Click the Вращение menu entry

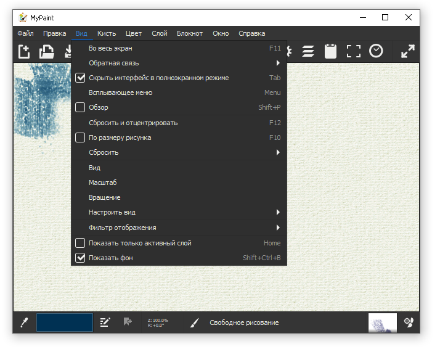[179, 197]
